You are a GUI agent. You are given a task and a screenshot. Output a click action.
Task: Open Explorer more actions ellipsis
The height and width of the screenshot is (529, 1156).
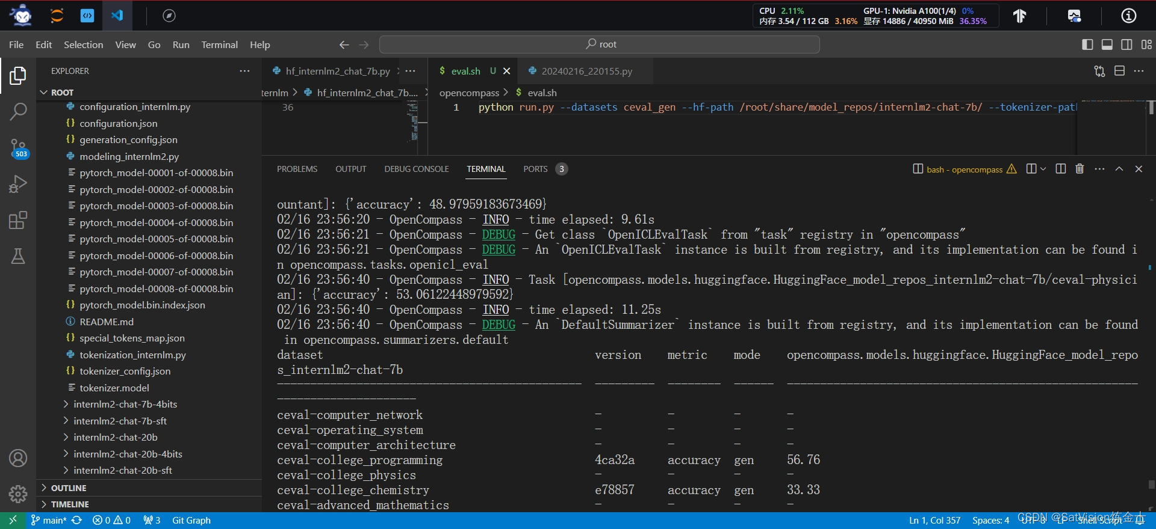[244, 71]
